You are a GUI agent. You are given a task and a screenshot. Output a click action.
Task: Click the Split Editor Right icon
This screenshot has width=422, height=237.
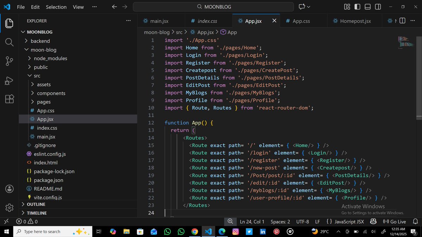[403, 21]
